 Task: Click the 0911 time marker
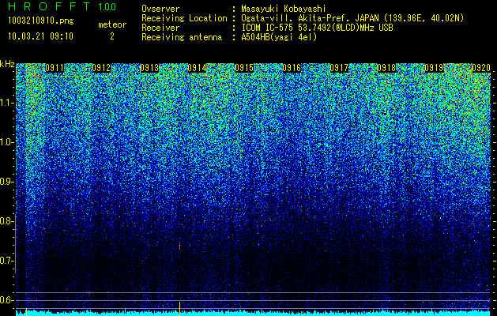click(55, 68)
